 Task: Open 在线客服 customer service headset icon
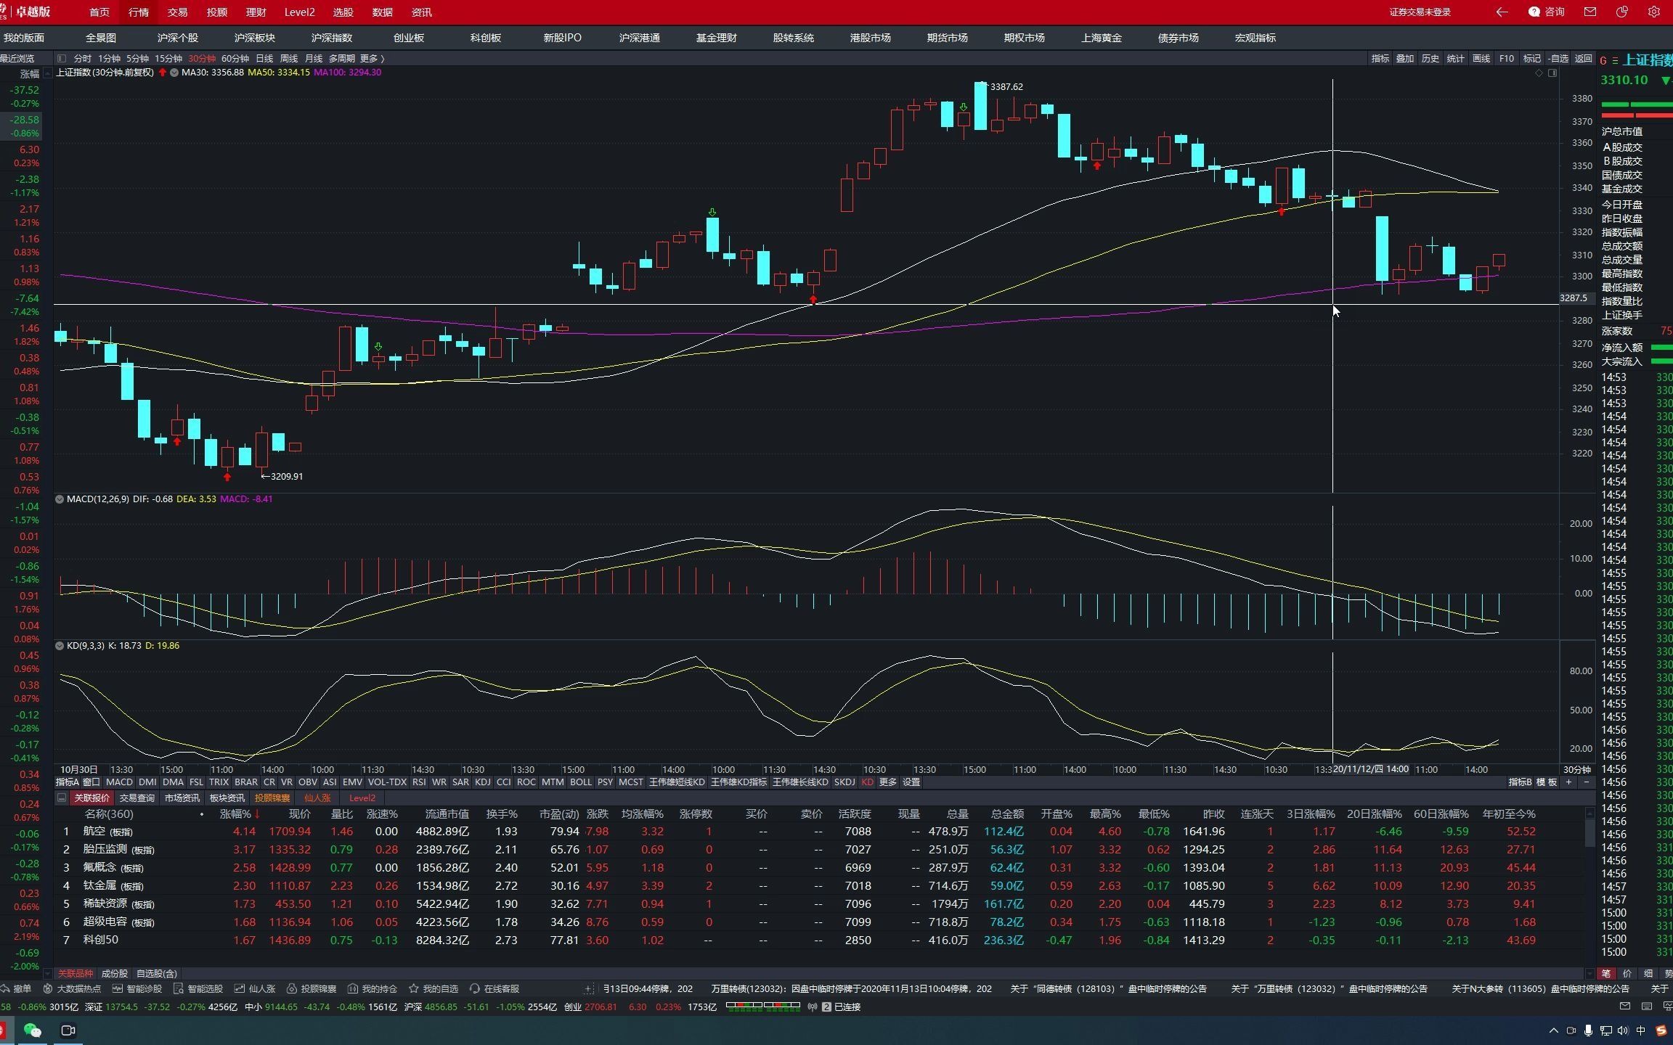[x=494, y=988]
